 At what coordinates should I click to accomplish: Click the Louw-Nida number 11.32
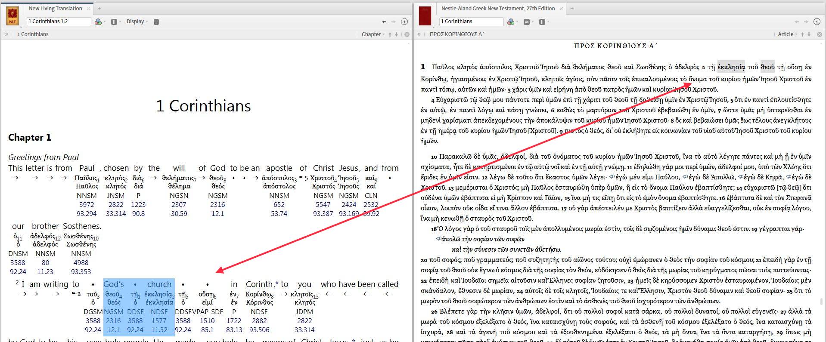click(159, 330)
